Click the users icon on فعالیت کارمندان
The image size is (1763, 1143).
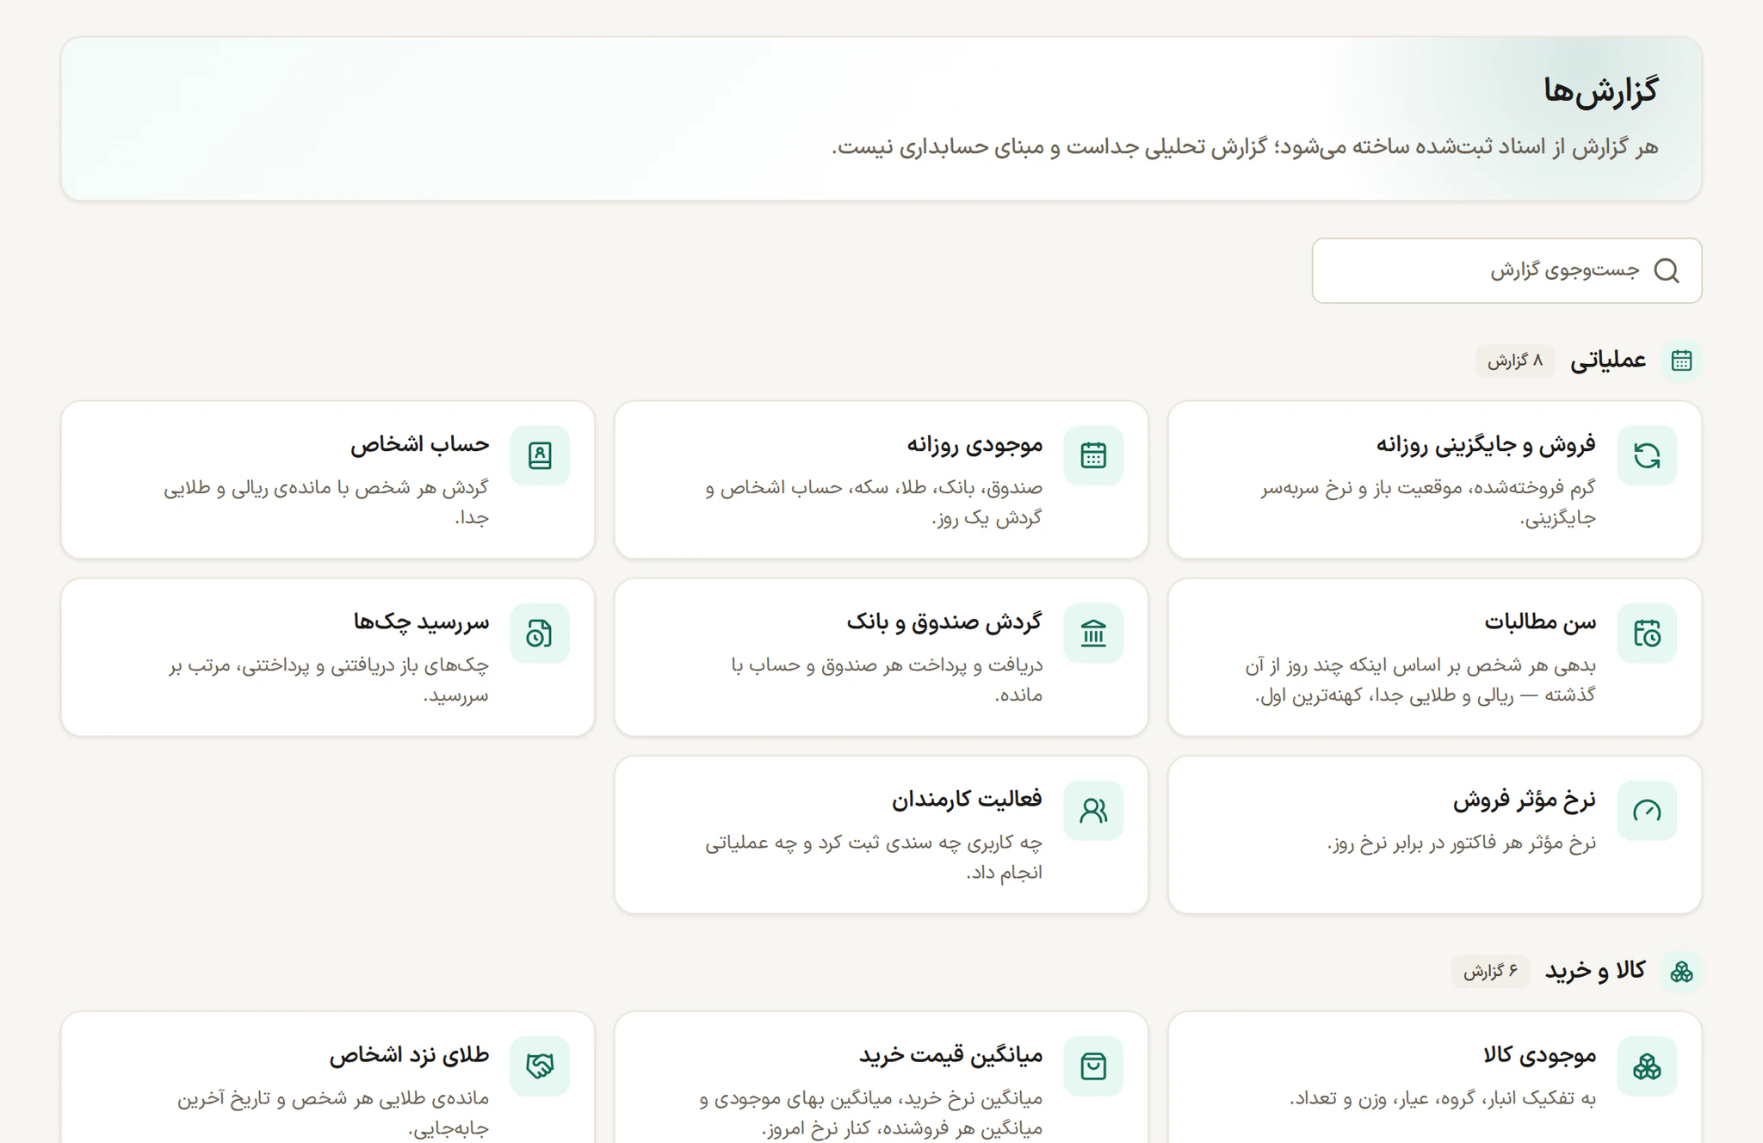1093,811
